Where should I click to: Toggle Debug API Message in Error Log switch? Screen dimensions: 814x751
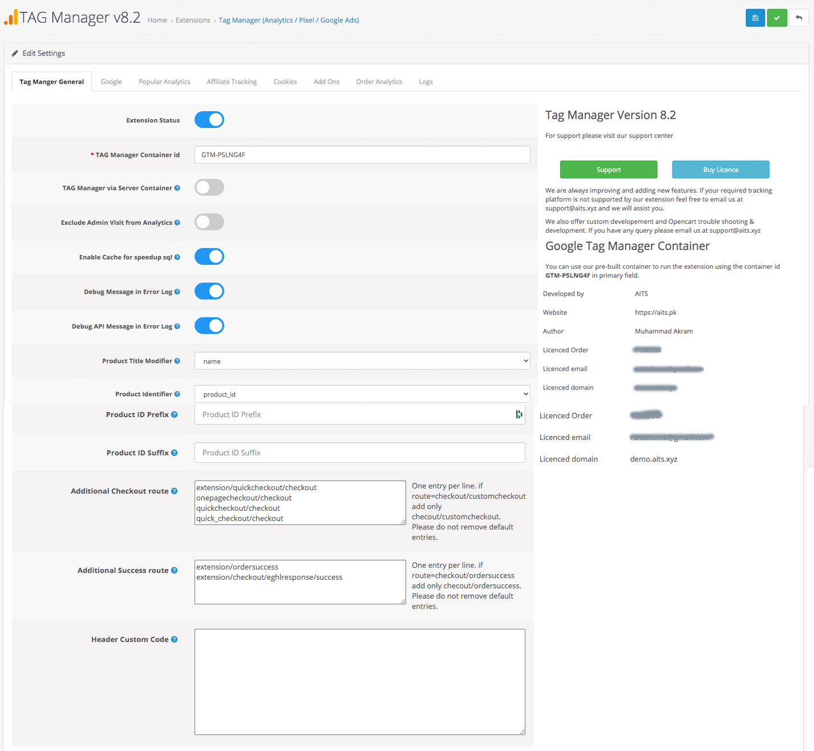click(x=209, y=326)
